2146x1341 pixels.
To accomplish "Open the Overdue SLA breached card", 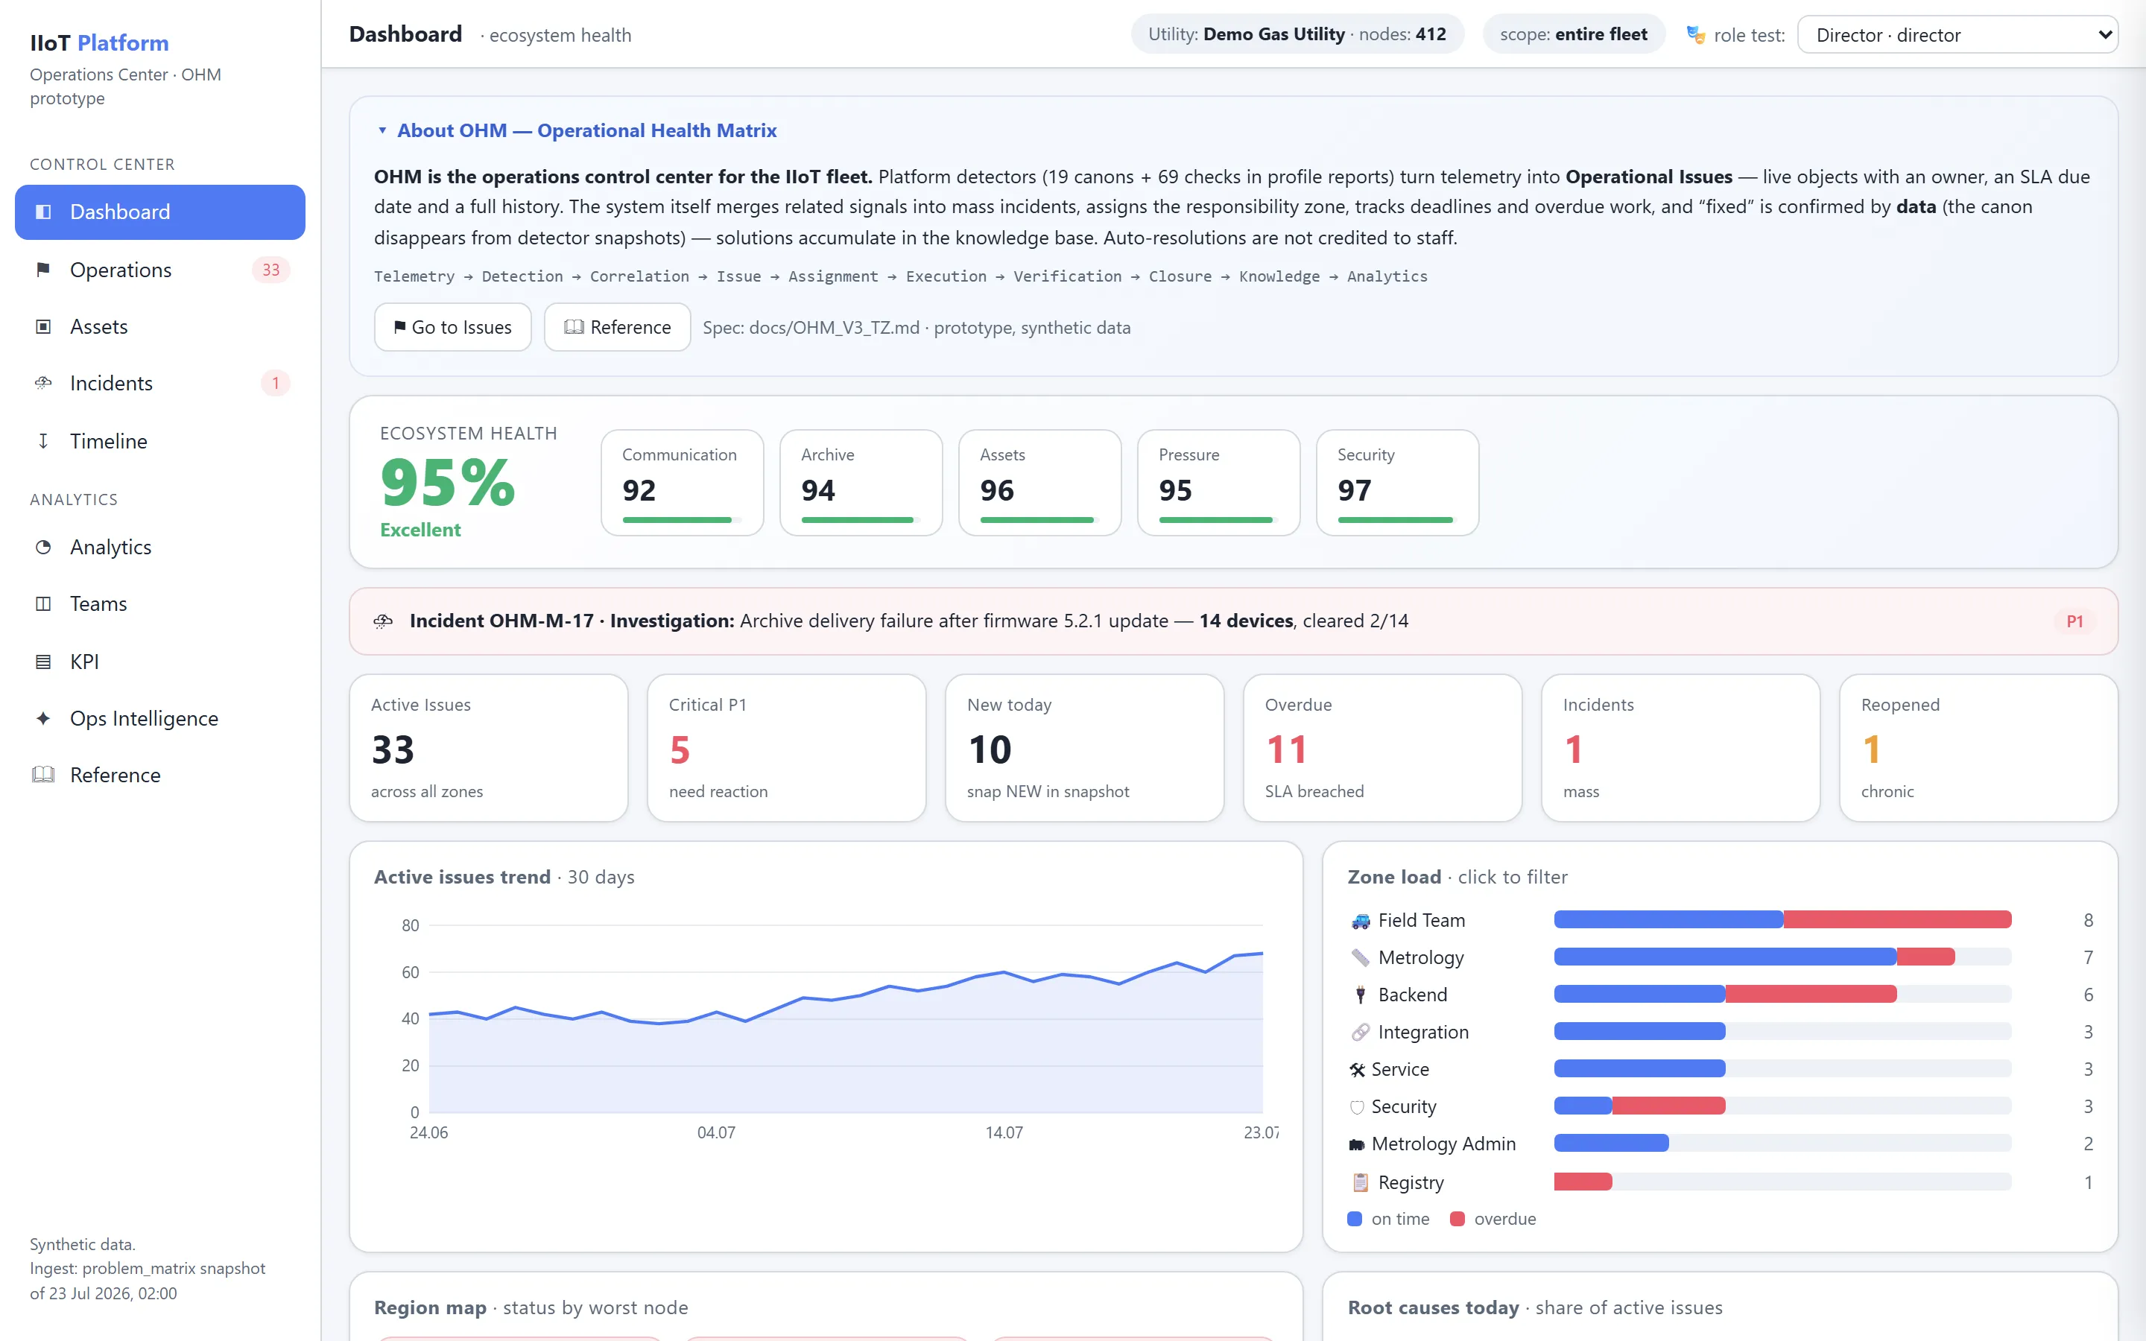I will click(x=1381, y=748).
